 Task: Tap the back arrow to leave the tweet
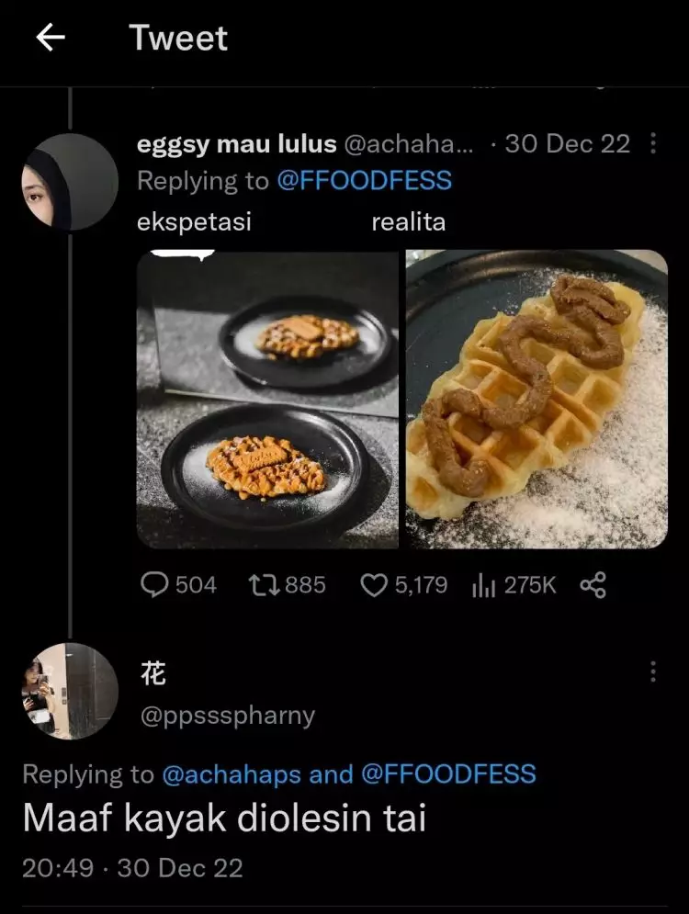[49, 37]
